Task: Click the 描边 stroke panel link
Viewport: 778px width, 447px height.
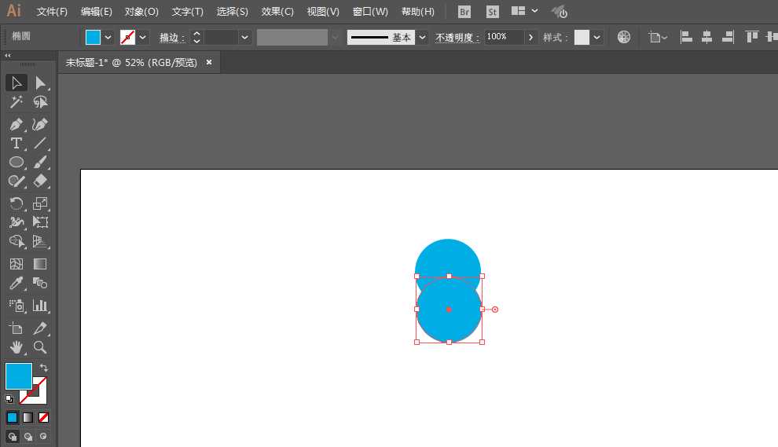Action: (171, 38)
